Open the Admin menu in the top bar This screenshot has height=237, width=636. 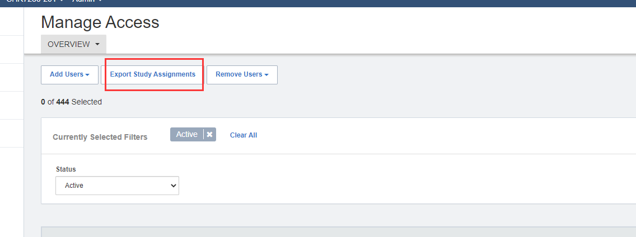tap(84, 1)
